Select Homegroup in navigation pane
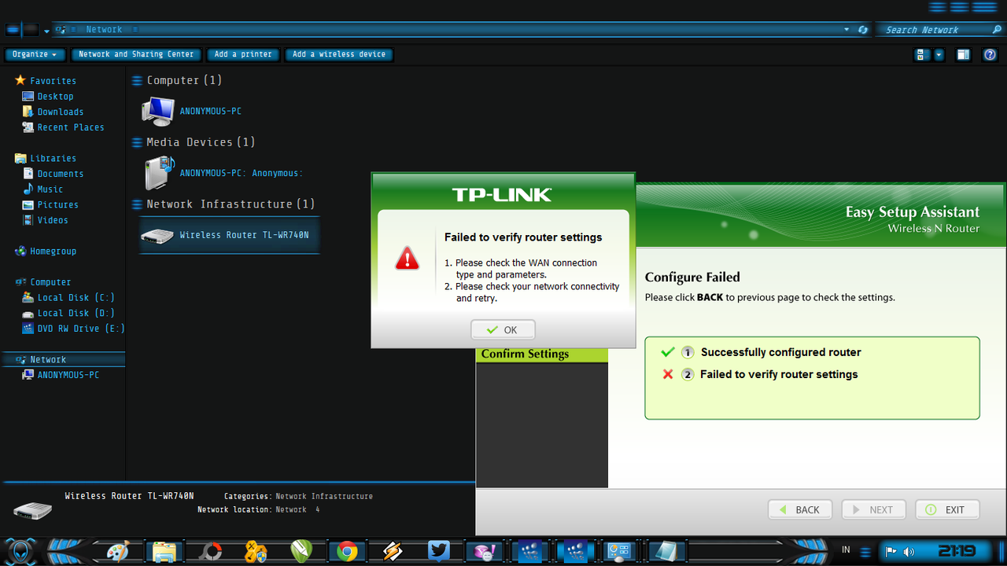The image size is (1007, 566). tap(46, 252)
